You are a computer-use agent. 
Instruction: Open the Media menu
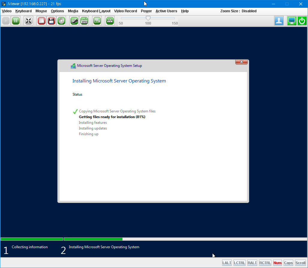tap(73, 11)
